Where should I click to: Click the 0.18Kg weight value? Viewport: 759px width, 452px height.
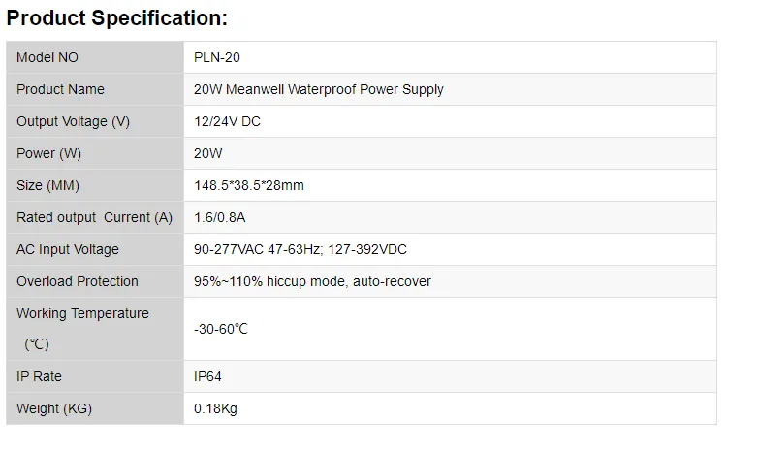click(x=215, y=408)
